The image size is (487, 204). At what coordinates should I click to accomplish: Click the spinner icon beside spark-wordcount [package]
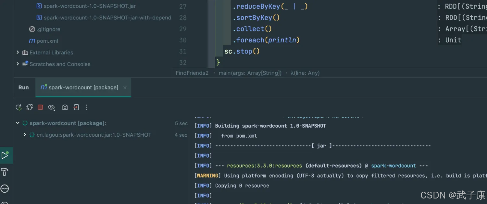tap(25, 123)
